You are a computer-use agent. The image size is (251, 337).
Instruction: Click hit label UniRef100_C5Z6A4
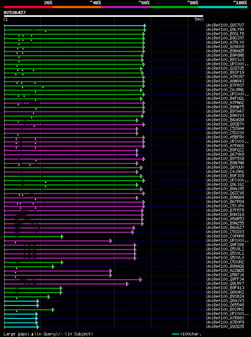click(x=226, y=128)
